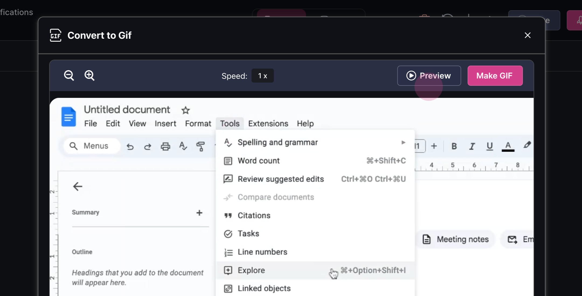Toggle underline formatting button
The height and width of the screenshot is (296, 582).
pyautogui.click(x=490, y=146)
